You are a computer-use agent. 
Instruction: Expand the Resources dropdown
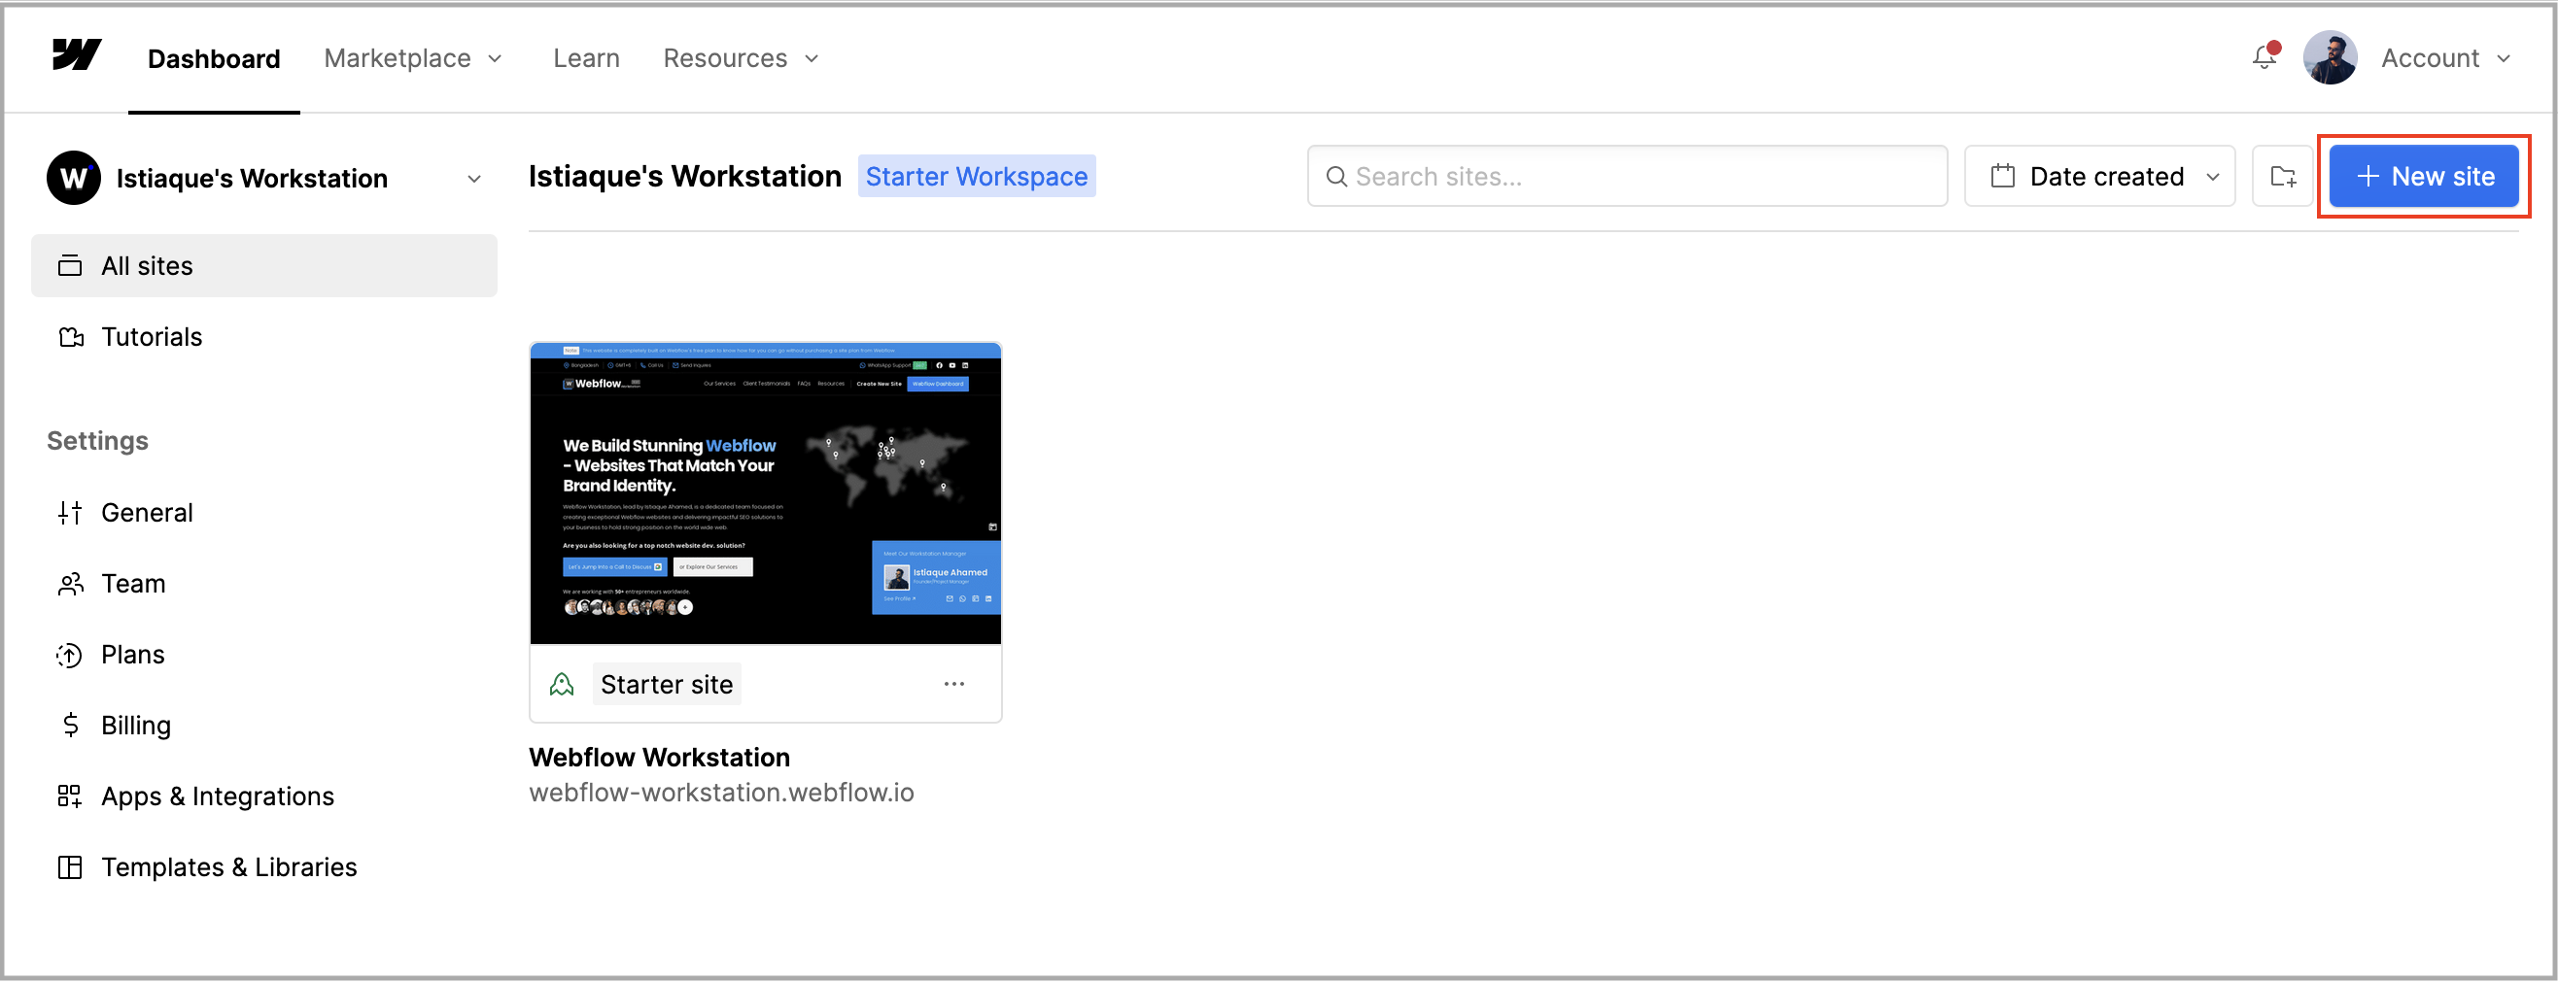click(741, 58)
